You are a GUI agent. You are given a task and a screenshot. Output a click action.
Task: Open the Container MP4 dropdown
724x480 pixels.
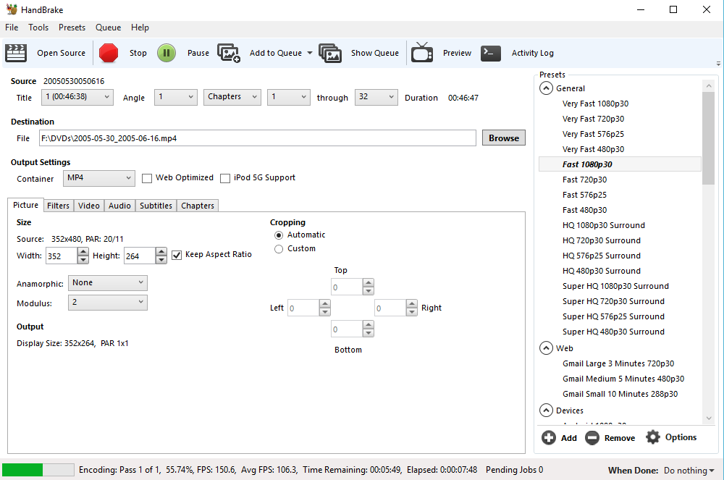click(x=98, y=178)
